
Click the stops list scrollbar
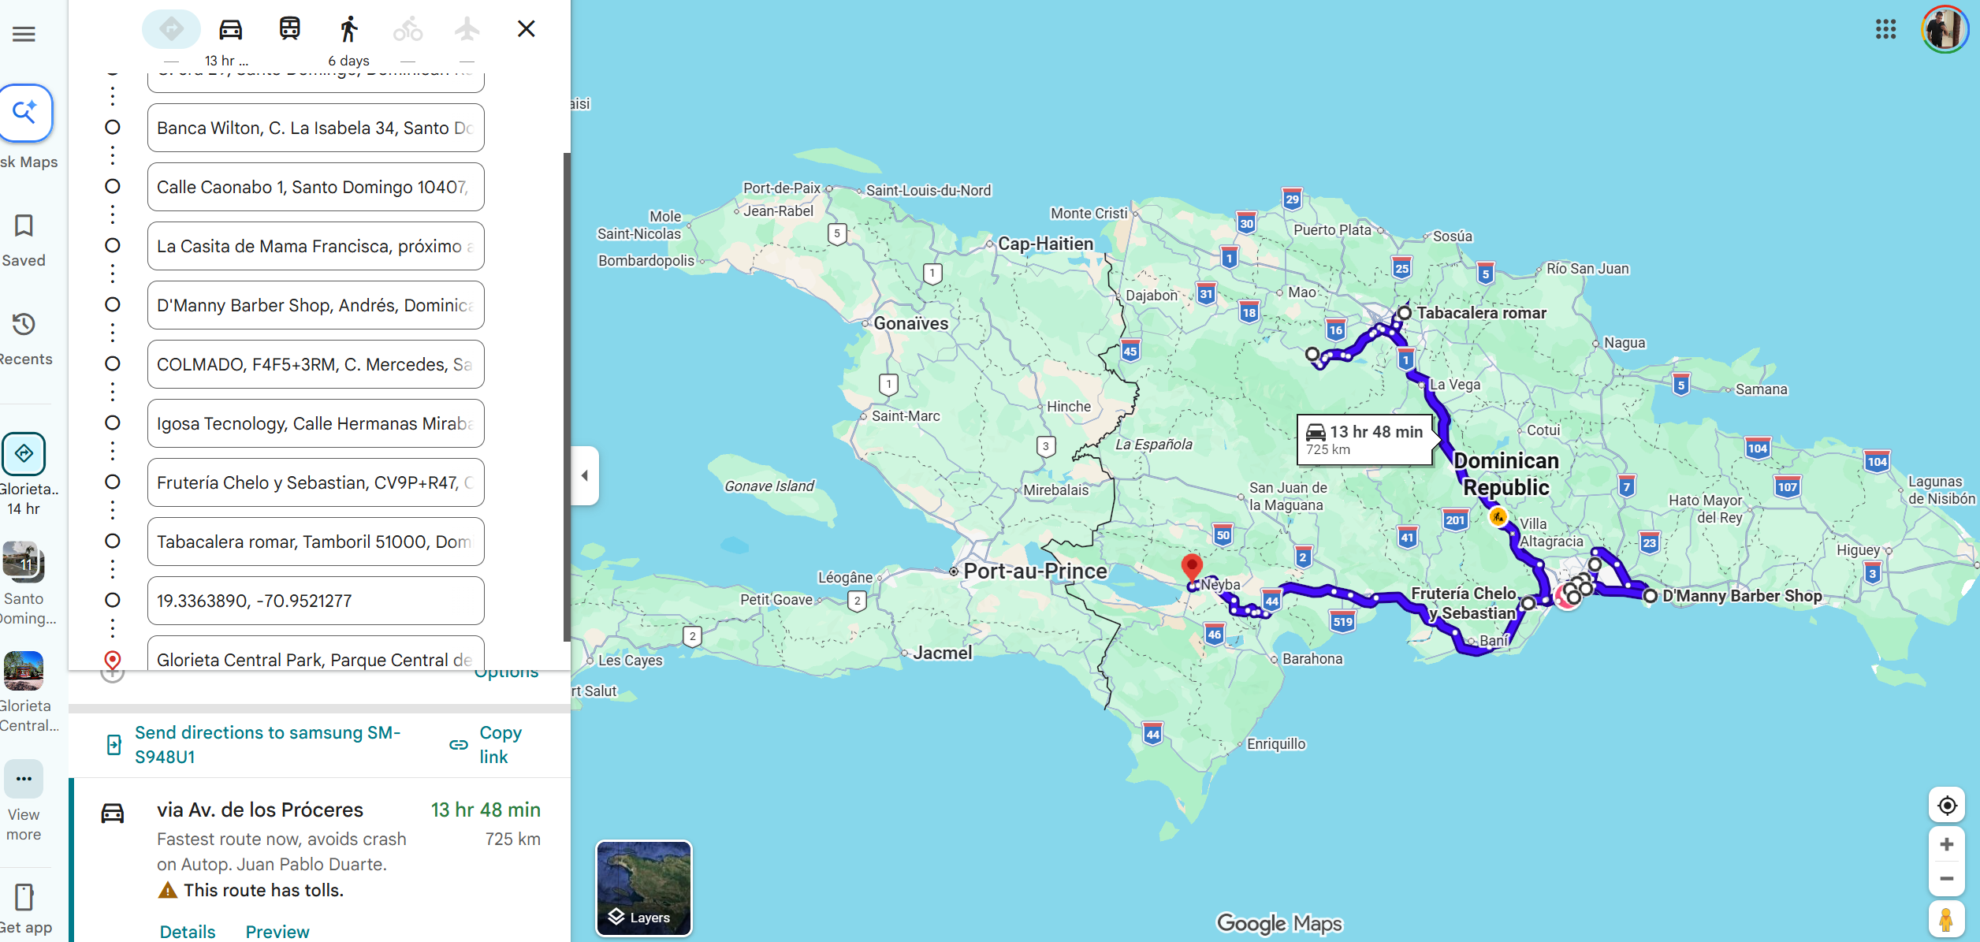tap(567, 398)
